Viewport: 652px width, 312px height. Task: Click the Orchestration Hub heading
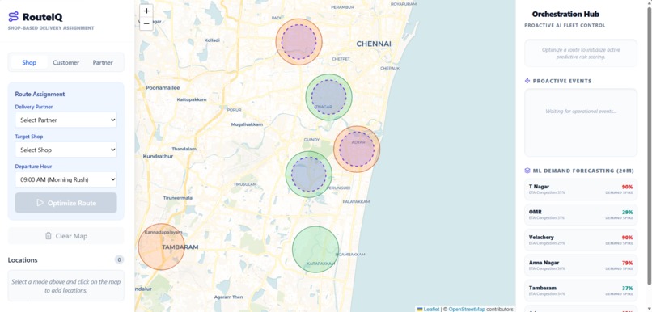tap(565, 14)
